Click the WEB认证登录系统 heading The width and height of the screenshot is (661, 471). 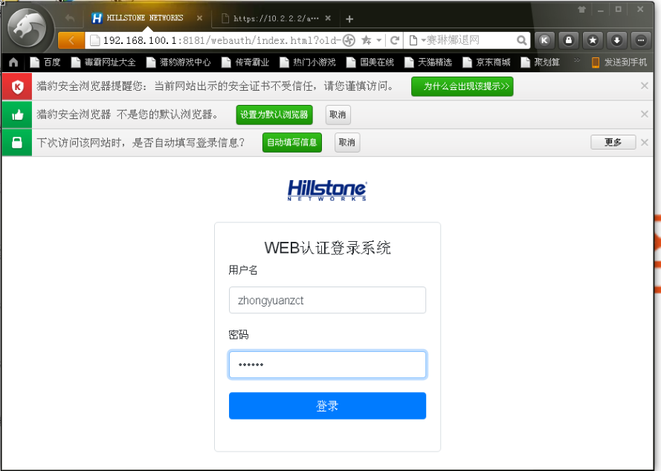pyautogui.click(x=327, y=248)
